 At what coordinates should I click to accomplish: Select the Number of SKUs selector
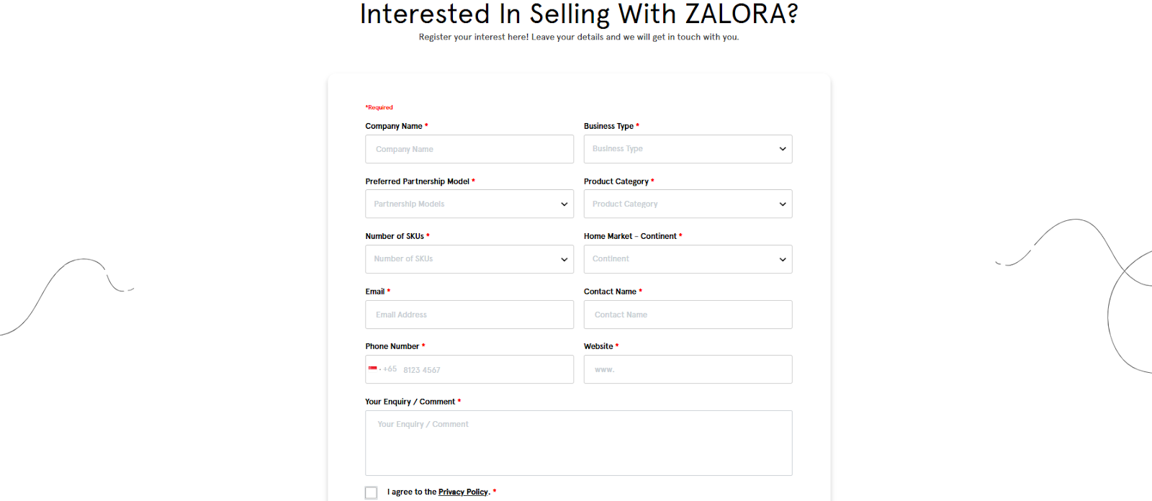(x=469, y=259)
